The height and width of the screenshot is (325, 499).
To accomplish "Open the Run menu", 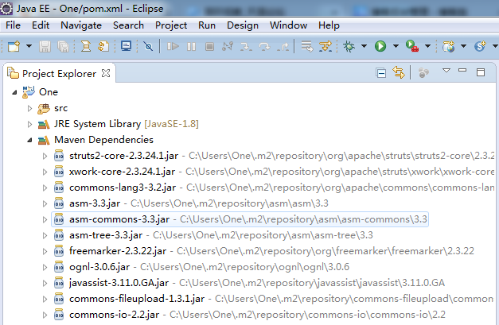I will pos(207,25).
